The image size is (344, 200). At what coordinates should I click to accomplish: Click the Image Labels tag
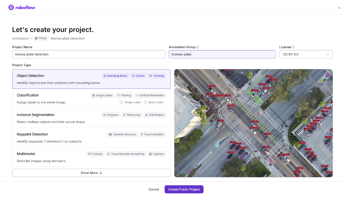click(x=102, y=95)
